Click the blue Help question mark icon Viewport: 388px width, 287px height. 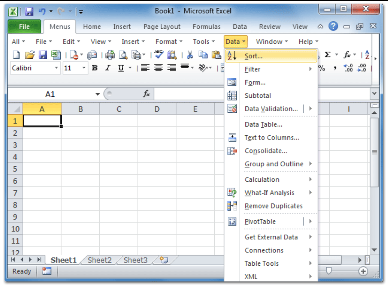pos(333,26)
